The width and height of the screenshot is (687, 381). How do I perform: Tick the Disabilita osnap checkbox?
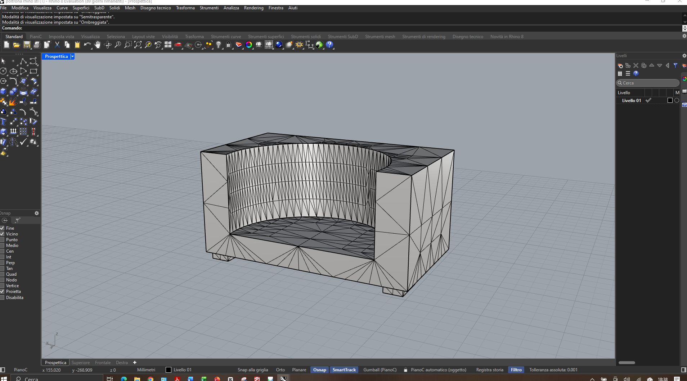tap(2, 298)
